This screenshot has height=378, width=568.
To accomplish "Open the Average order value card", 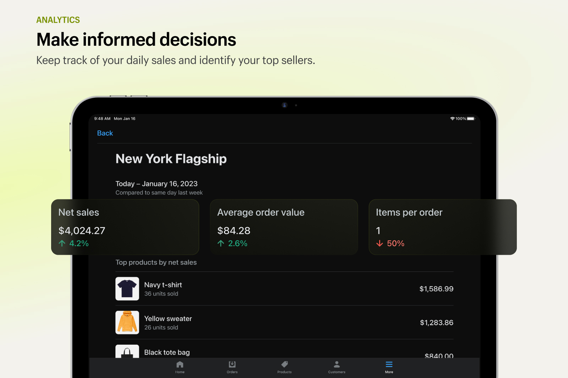I will click(x=284, y=227).
